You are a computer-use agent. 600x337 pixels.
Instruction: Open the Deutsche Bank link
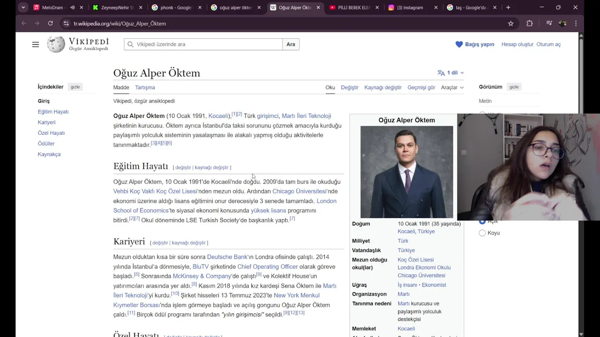(x=227, y=257)
